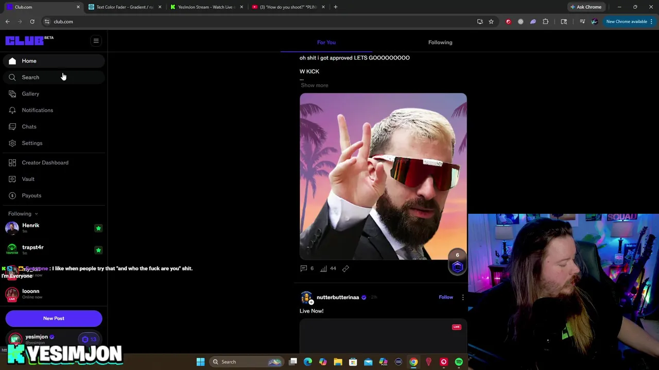659x370 pixels.
Task: Close the YesImJon Stream tab
Action: tap(241, 7)
